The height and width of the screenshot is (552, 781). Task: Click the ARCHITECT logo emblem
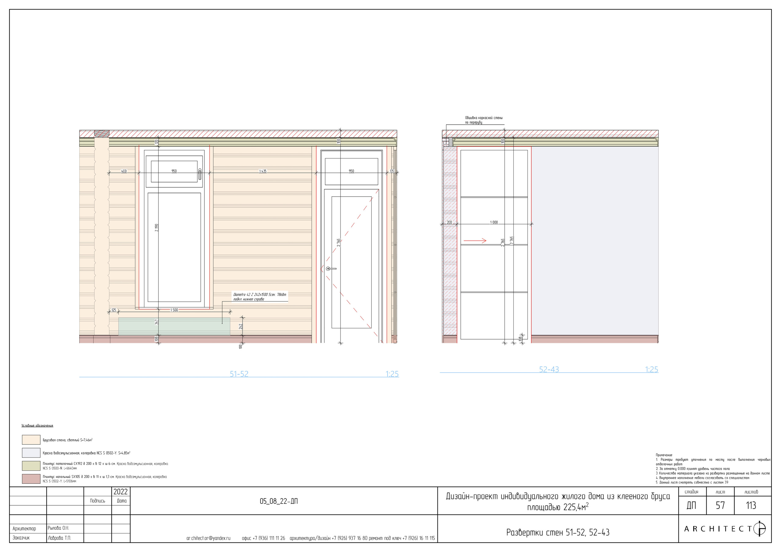[759, 529]
